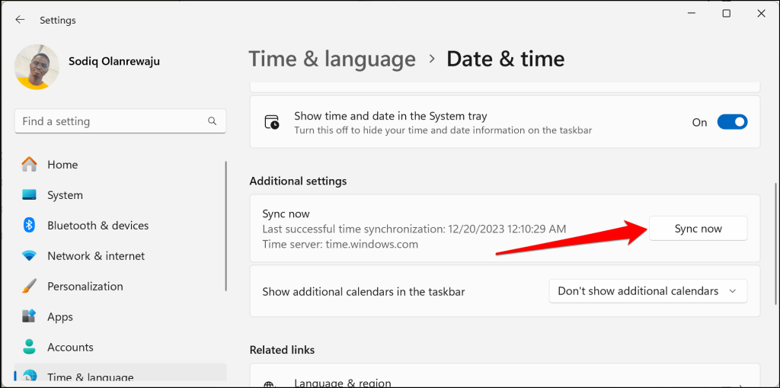Image resolution: width=780 pixels, height=388 pixels.
Task: Open the additional calendars dropdown
Action: point(647,291)
